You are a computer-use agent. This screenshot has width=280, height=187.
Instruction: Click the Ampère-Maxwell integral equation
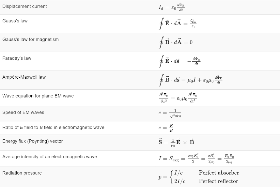[190, 80]
